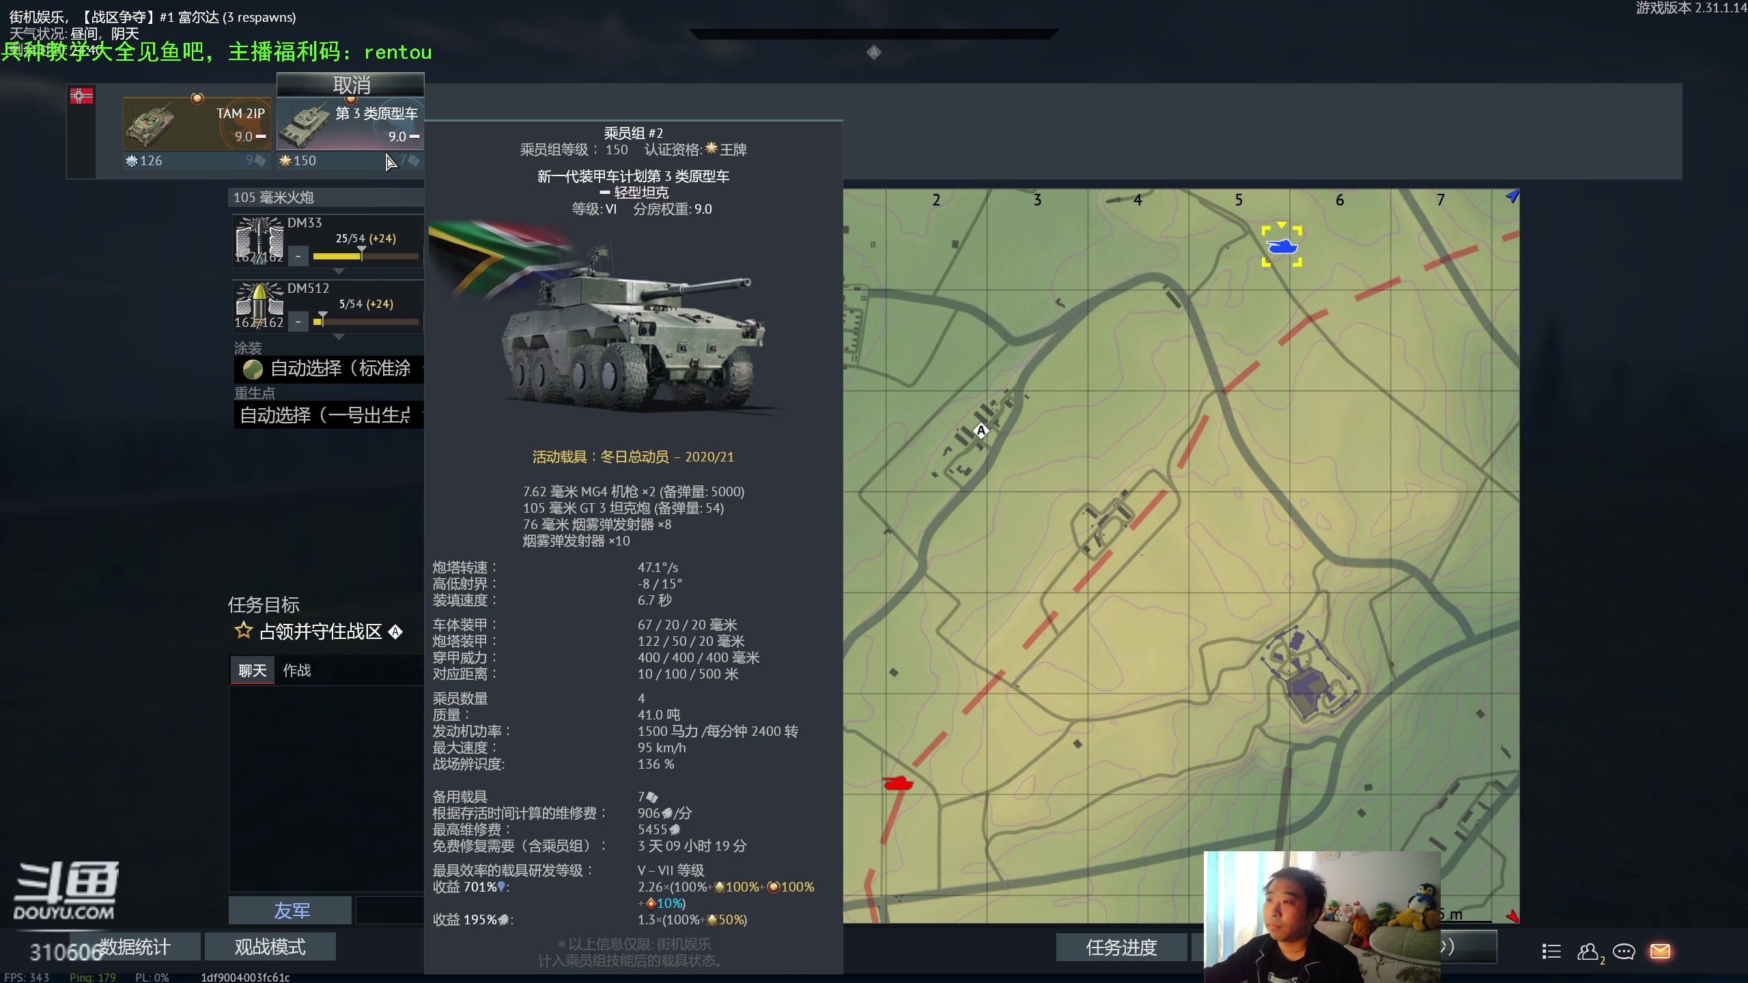1748x983 pixels.
Task: Click the 友军 allies chat channel button
Action: 290,911
